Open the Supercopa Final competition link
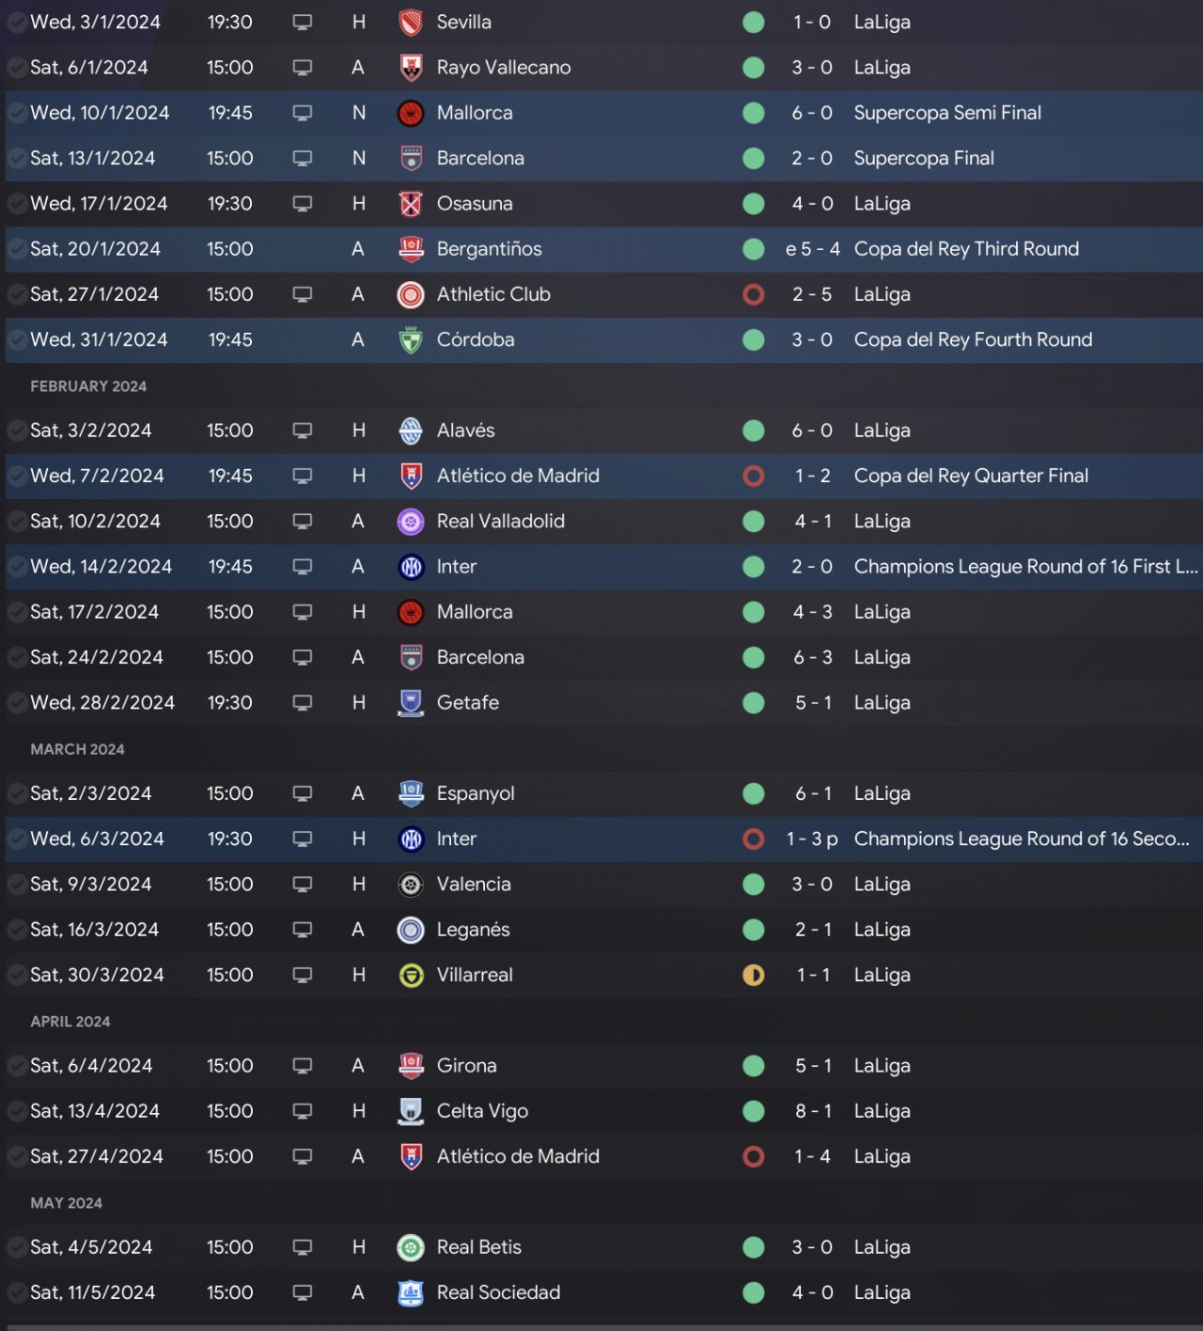This screenshot has height=1331, width=1203. click(923, 159)
